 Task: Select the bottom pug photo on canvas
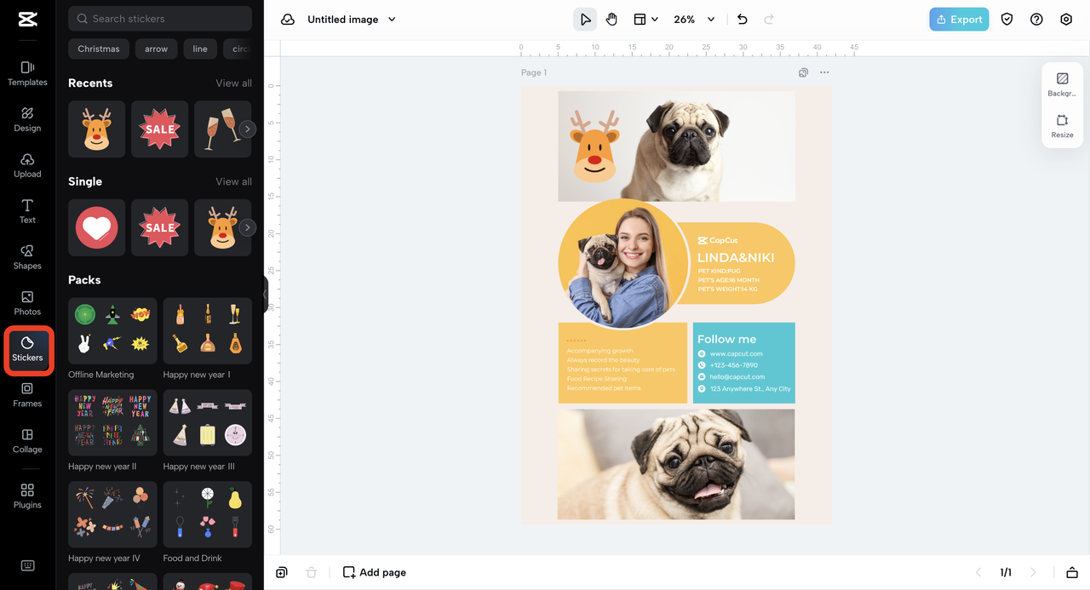point(676,465)
